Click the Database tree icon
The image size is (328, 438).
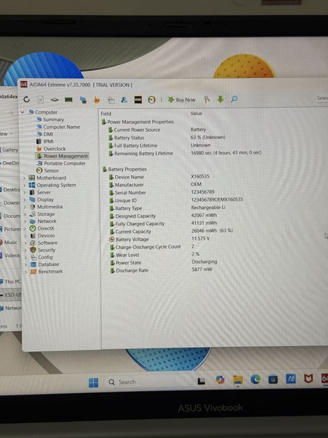[34, 264]
